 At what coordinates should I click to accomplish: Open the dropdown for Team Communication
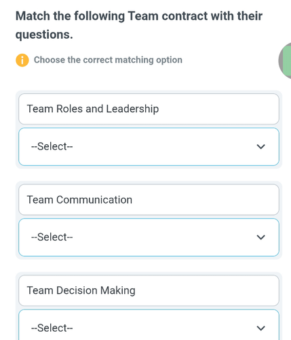coord(149,237)
